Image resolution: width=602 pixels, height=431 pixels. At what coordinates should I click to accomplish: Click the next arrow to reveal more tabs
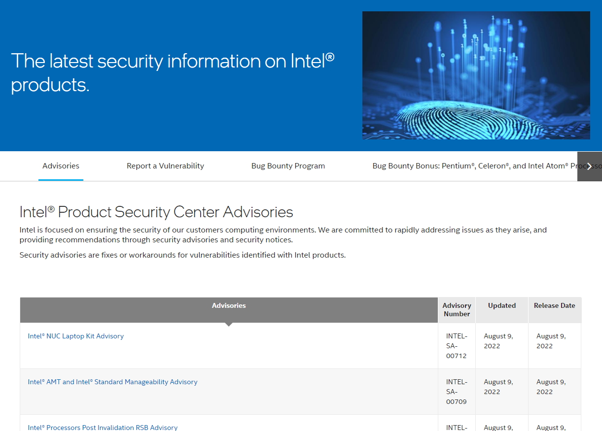(590, 166)
